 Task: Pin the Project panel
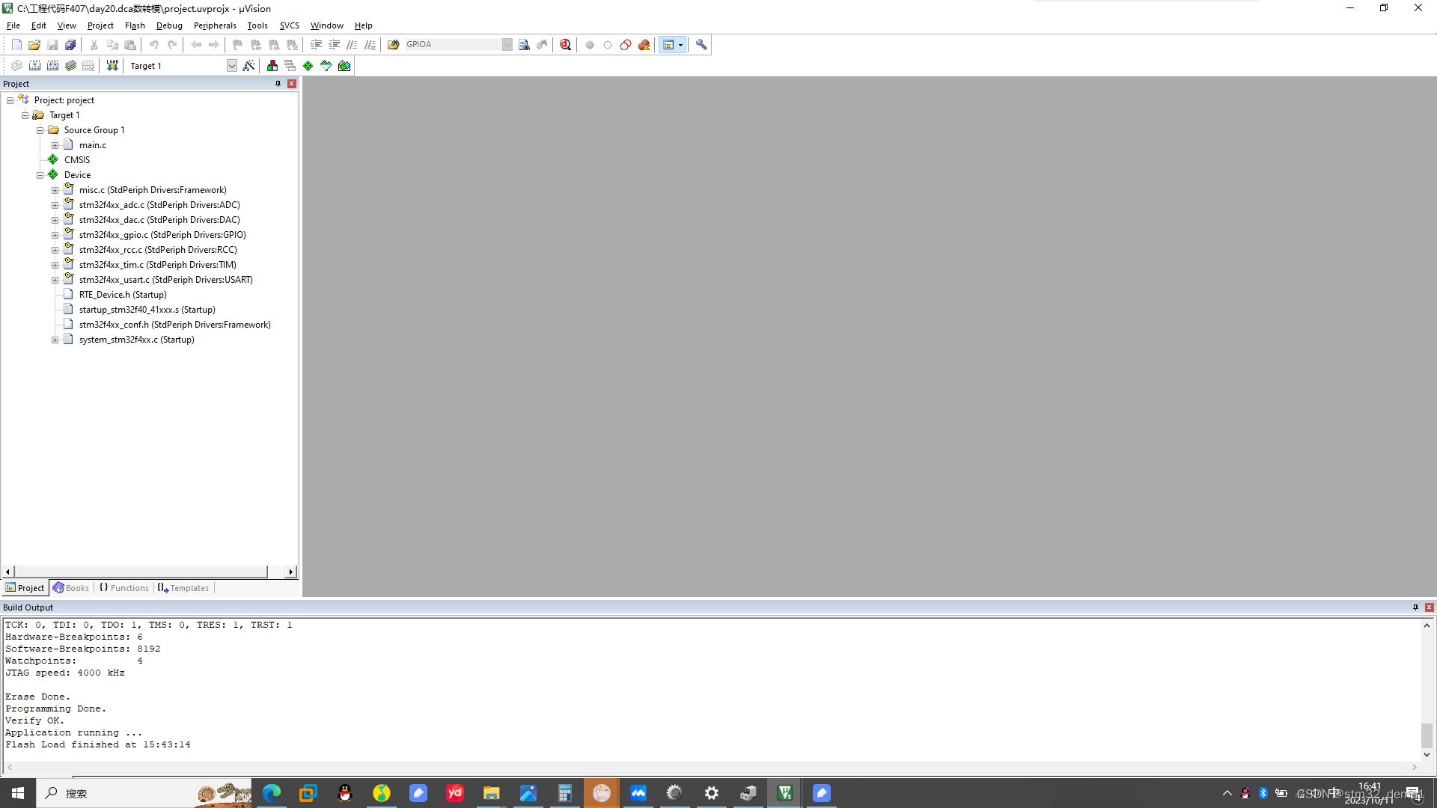point(278,84)
